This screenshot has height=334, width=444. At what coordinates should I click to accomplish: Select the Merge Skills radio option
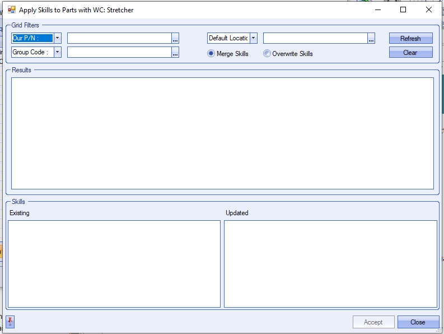coord(211,54)
